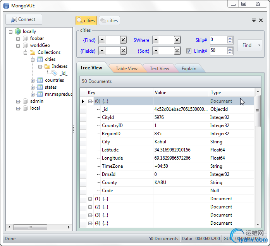Click the admin database icon
This screenshot has height=246, width=270.
point(25,101)
